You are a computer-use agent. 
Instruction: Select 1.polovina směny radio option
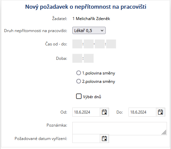pyautogui.click(x=79, y=73)
